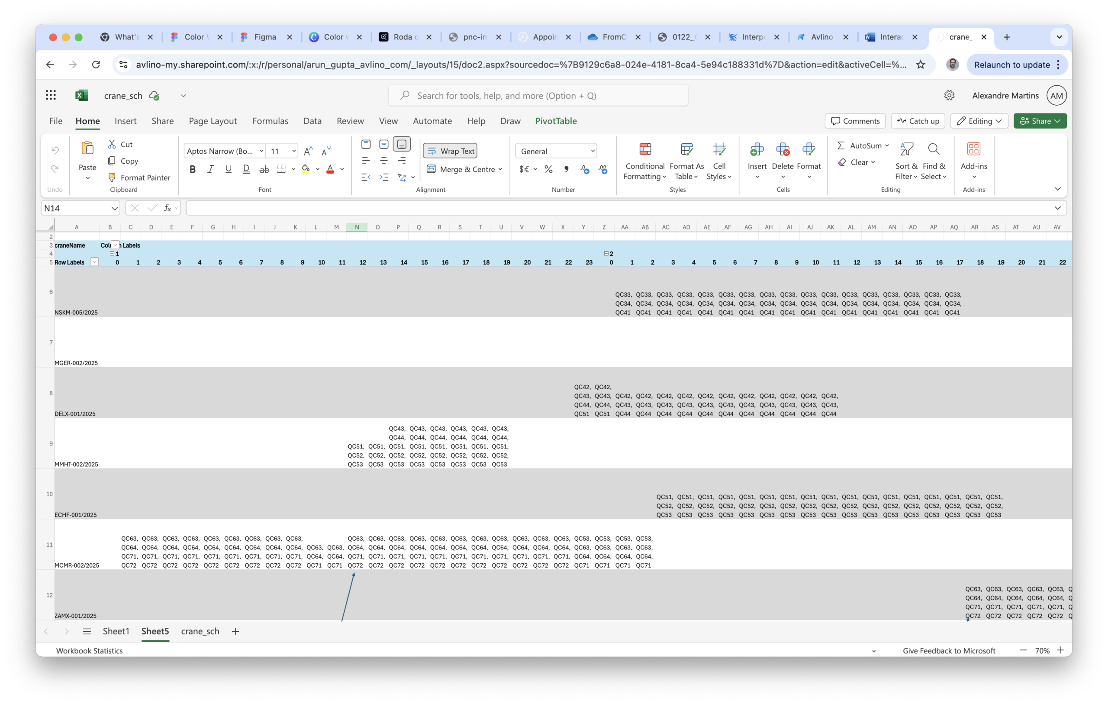The height and width of the screenshot is (704, 1108).
Task: Apply the red font colour
Action: coord(330,169)
